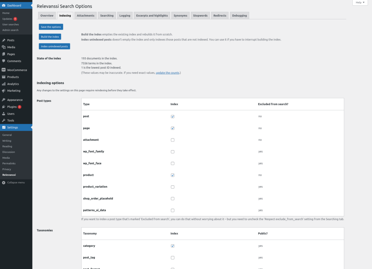Open Reading settings submenu
The width and height of the screenshot is (372, 269).
pos(7,146)
